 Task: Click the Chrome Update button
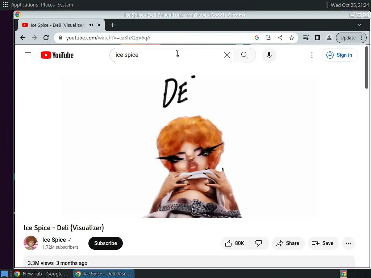[351, 38]
